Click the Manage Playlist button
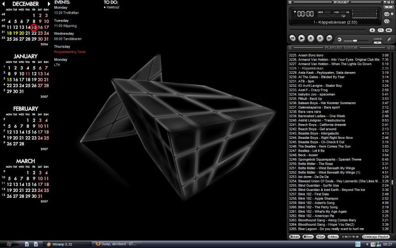396x248 pixels. pos(376,237)
